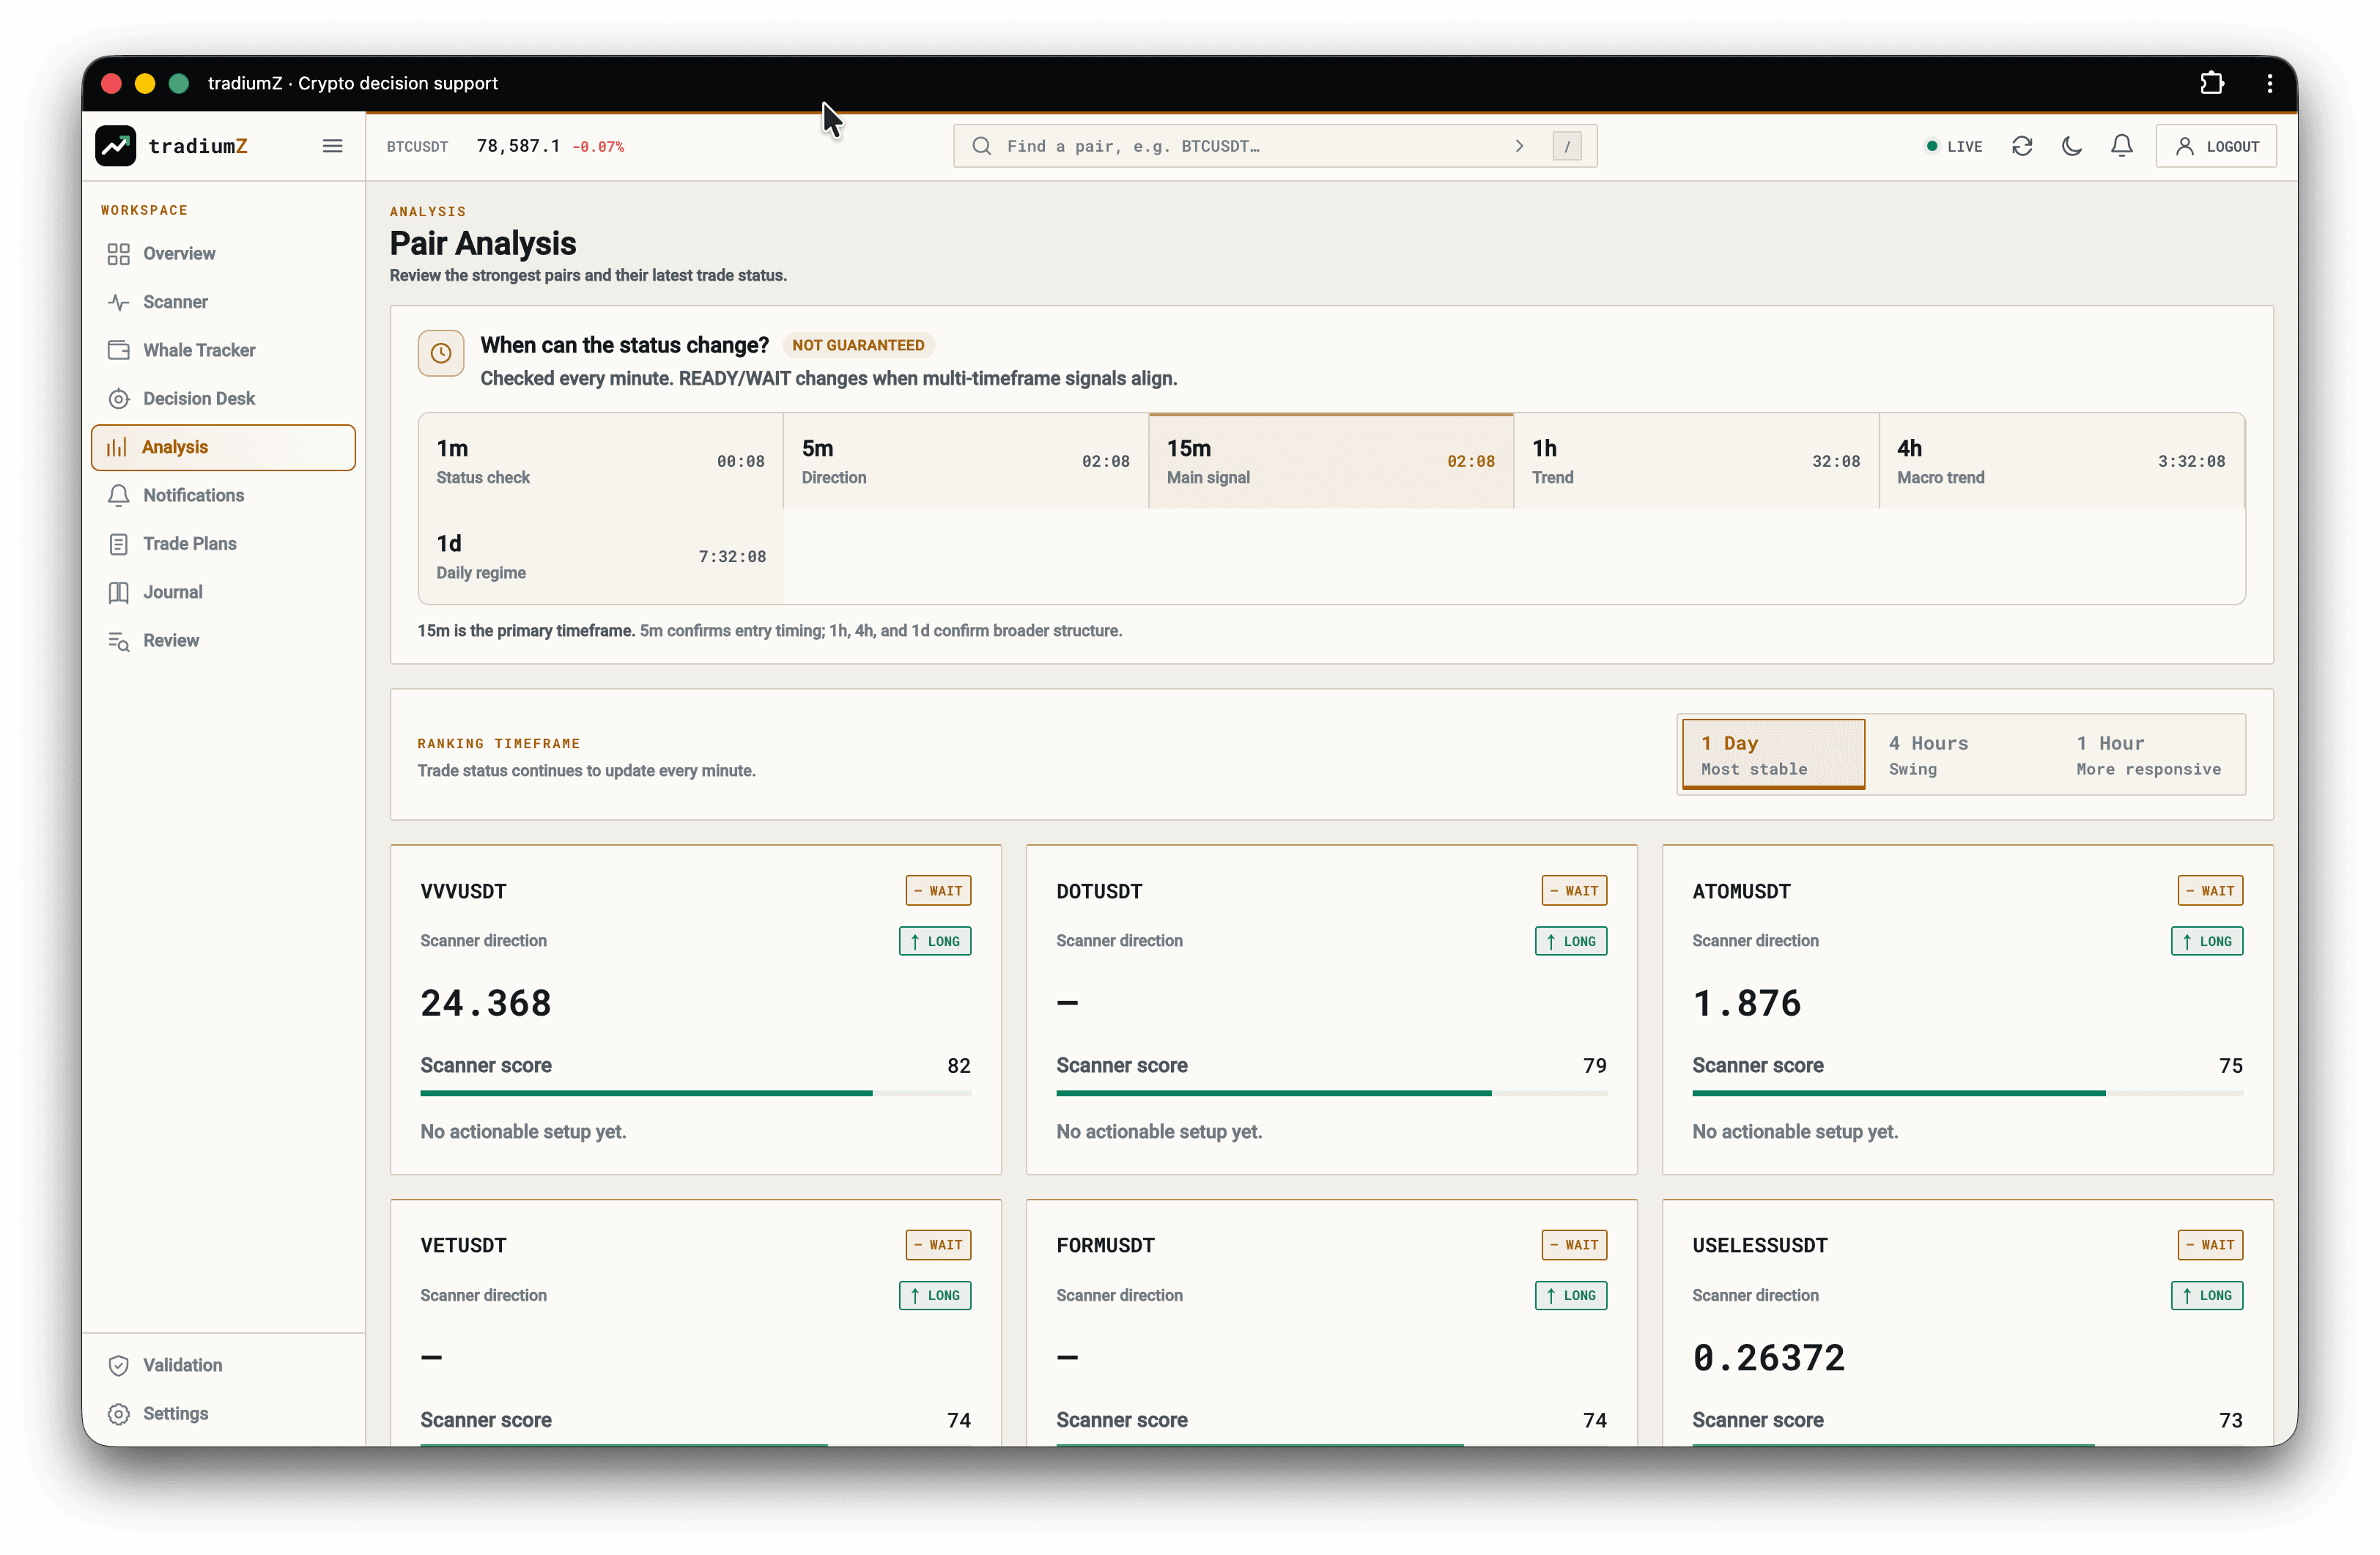This screenshot has height=1555, width=2380.
Task: Click the VVVUSDT scanner score progress bar
Action: pyautogui.click(x=695, y=1093)
